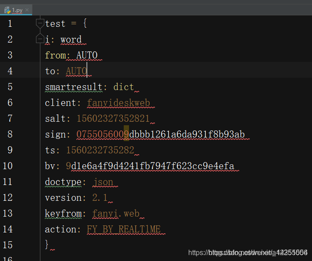Screen dimensions: 312x261
Task: Click line number 1 in gutter
Action: coord(10,24)
